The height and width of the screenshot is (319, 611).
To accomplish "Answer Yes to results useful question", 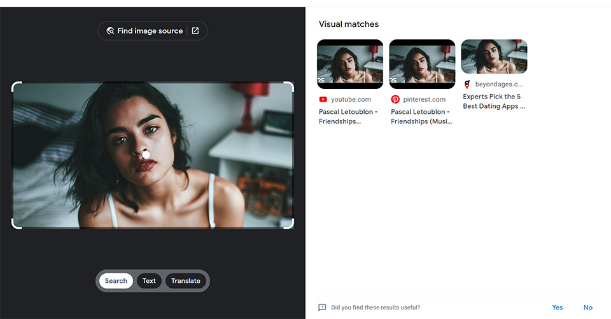I will (558, 308).
